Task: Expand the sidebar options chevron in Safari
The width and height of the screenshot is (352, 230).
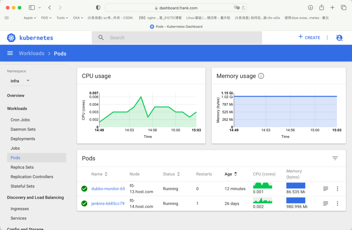Action: tap(40, 8)
